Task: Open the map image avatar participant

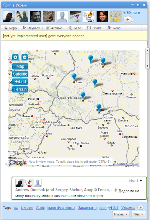Action: (116, 16)
